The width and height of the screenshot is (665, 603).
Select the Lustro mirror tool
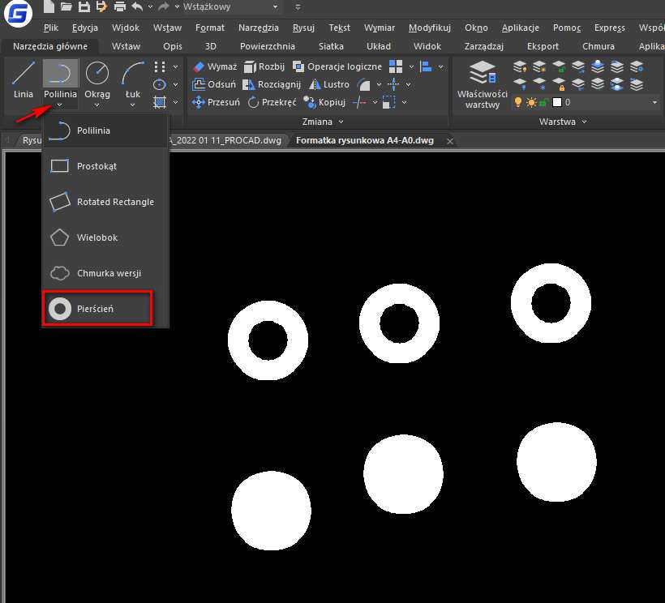[328, 84]
